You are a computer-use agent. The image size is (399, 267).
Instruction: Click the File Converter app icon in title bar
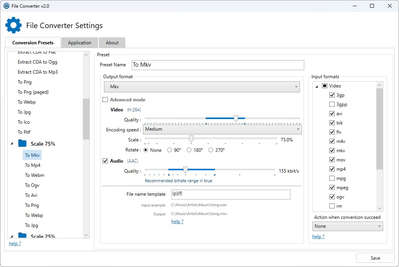(7, 6)
